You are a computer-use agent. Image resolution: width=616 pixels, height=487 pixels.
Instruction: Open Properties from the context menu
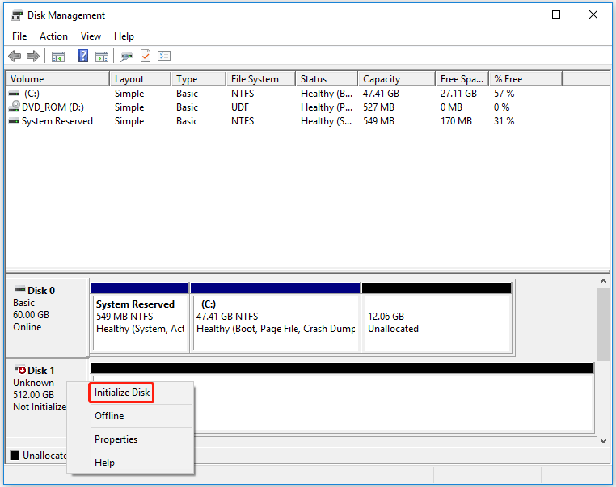point(116,439)
